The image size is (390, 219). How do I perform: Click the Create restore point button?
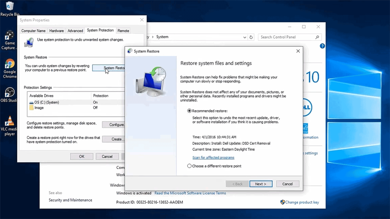pos(114,139)
